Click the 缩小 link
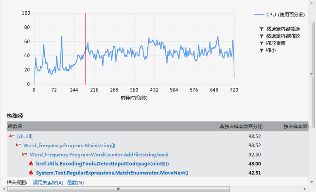Image resolution: width=316 pixels, height=192 pixels. [x=271, y=51]
